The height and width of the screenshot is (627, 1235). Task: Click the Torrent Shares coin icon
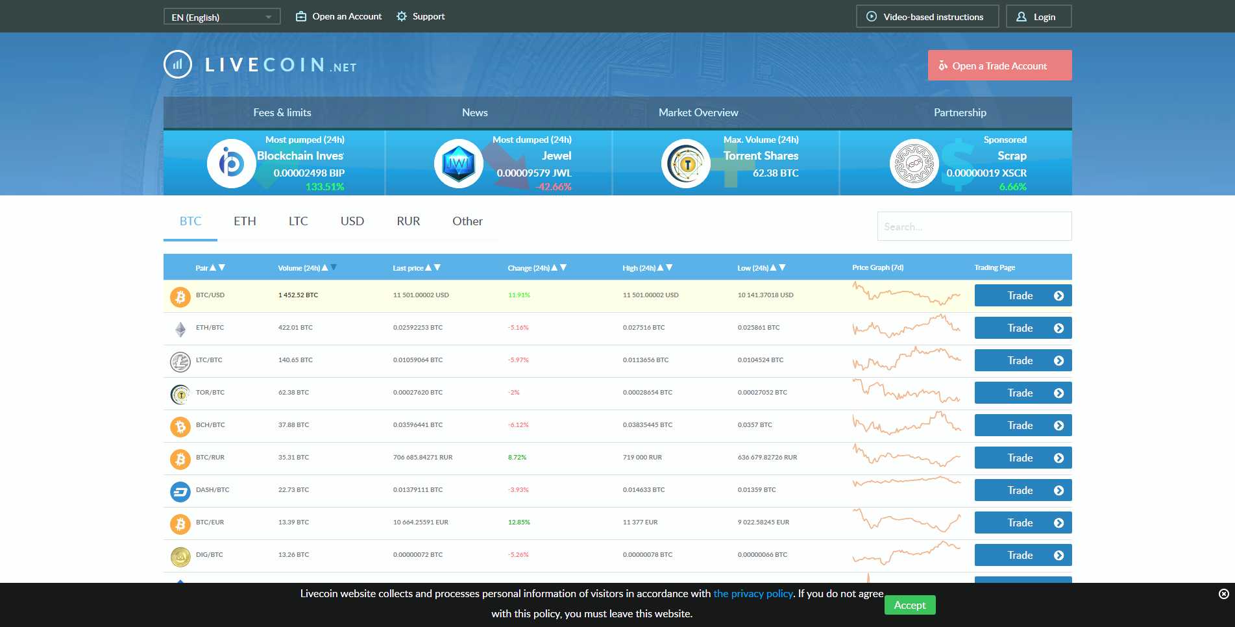(686, 164)
